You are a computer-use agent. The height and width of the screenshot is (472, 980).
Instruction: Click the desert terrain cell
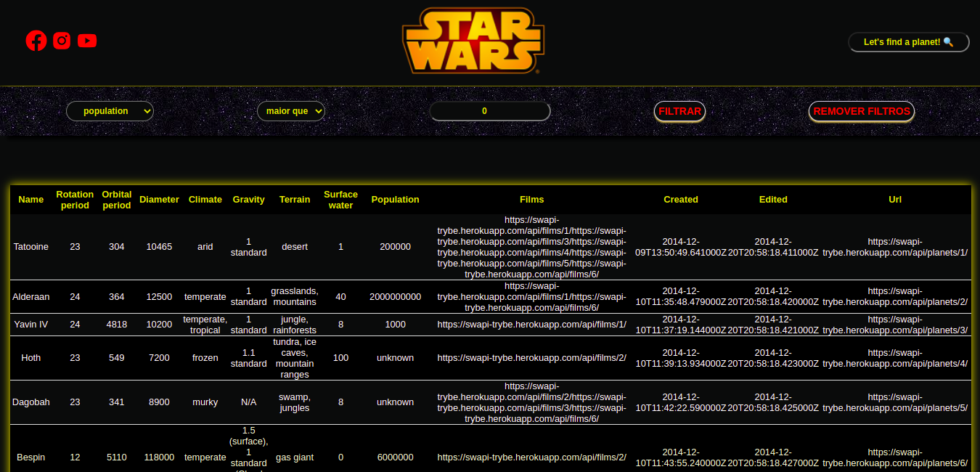coord(295,247)
